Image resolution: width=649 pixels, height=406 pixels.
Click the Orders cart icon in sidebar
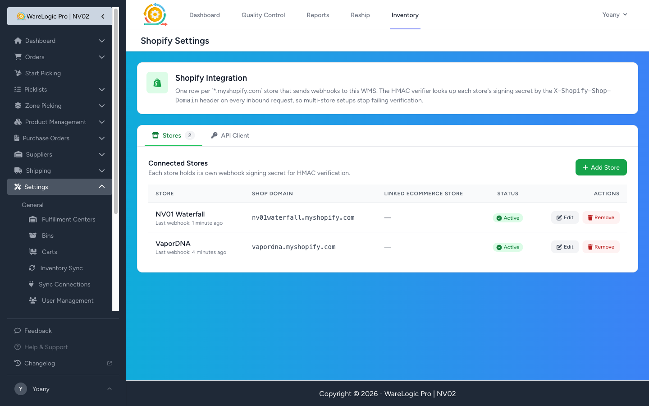[x=18, y=57]
